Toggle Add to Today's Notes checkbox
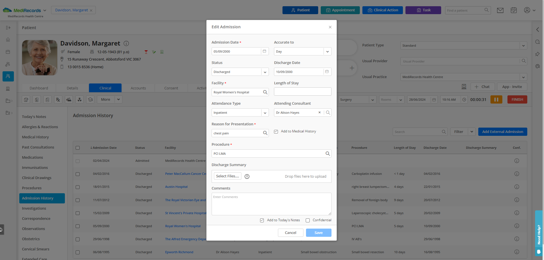Screen dimensions: 544x260 pyautogui.click(x=262, y=220)
